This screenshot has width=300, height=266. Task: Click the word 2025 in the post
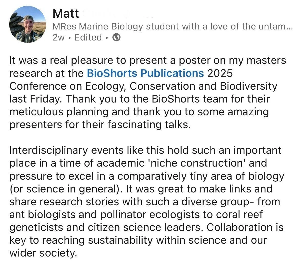coord(220,73)
